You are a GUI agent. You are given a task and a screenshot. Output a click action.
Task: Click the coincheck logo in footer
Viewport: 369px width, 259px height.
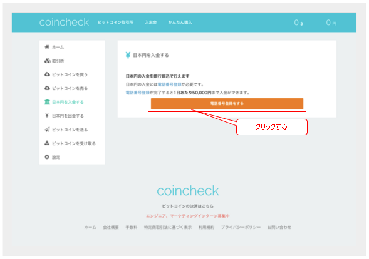coord(188,191)
